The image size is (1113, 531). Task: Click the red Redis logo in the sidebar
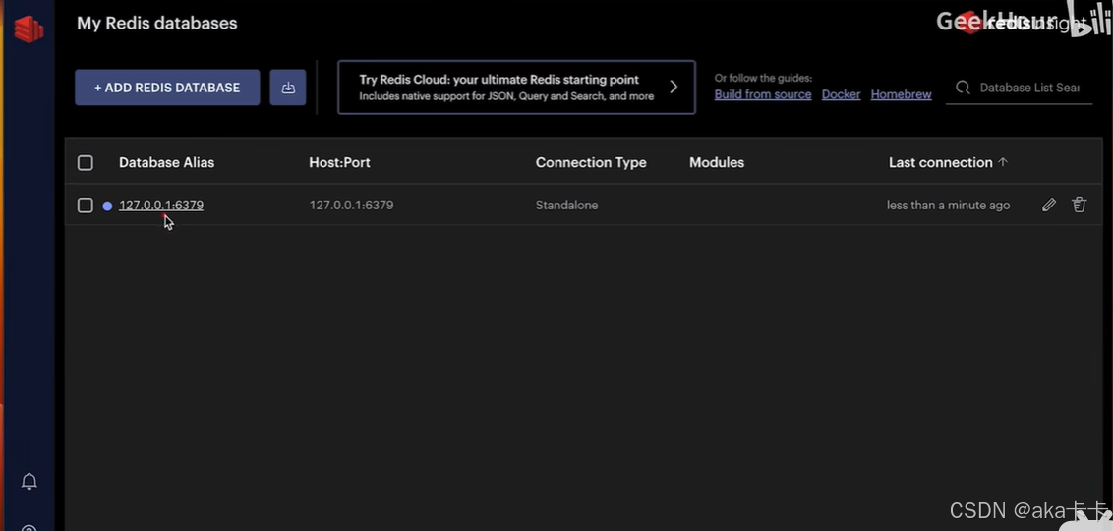pos(29,29)
